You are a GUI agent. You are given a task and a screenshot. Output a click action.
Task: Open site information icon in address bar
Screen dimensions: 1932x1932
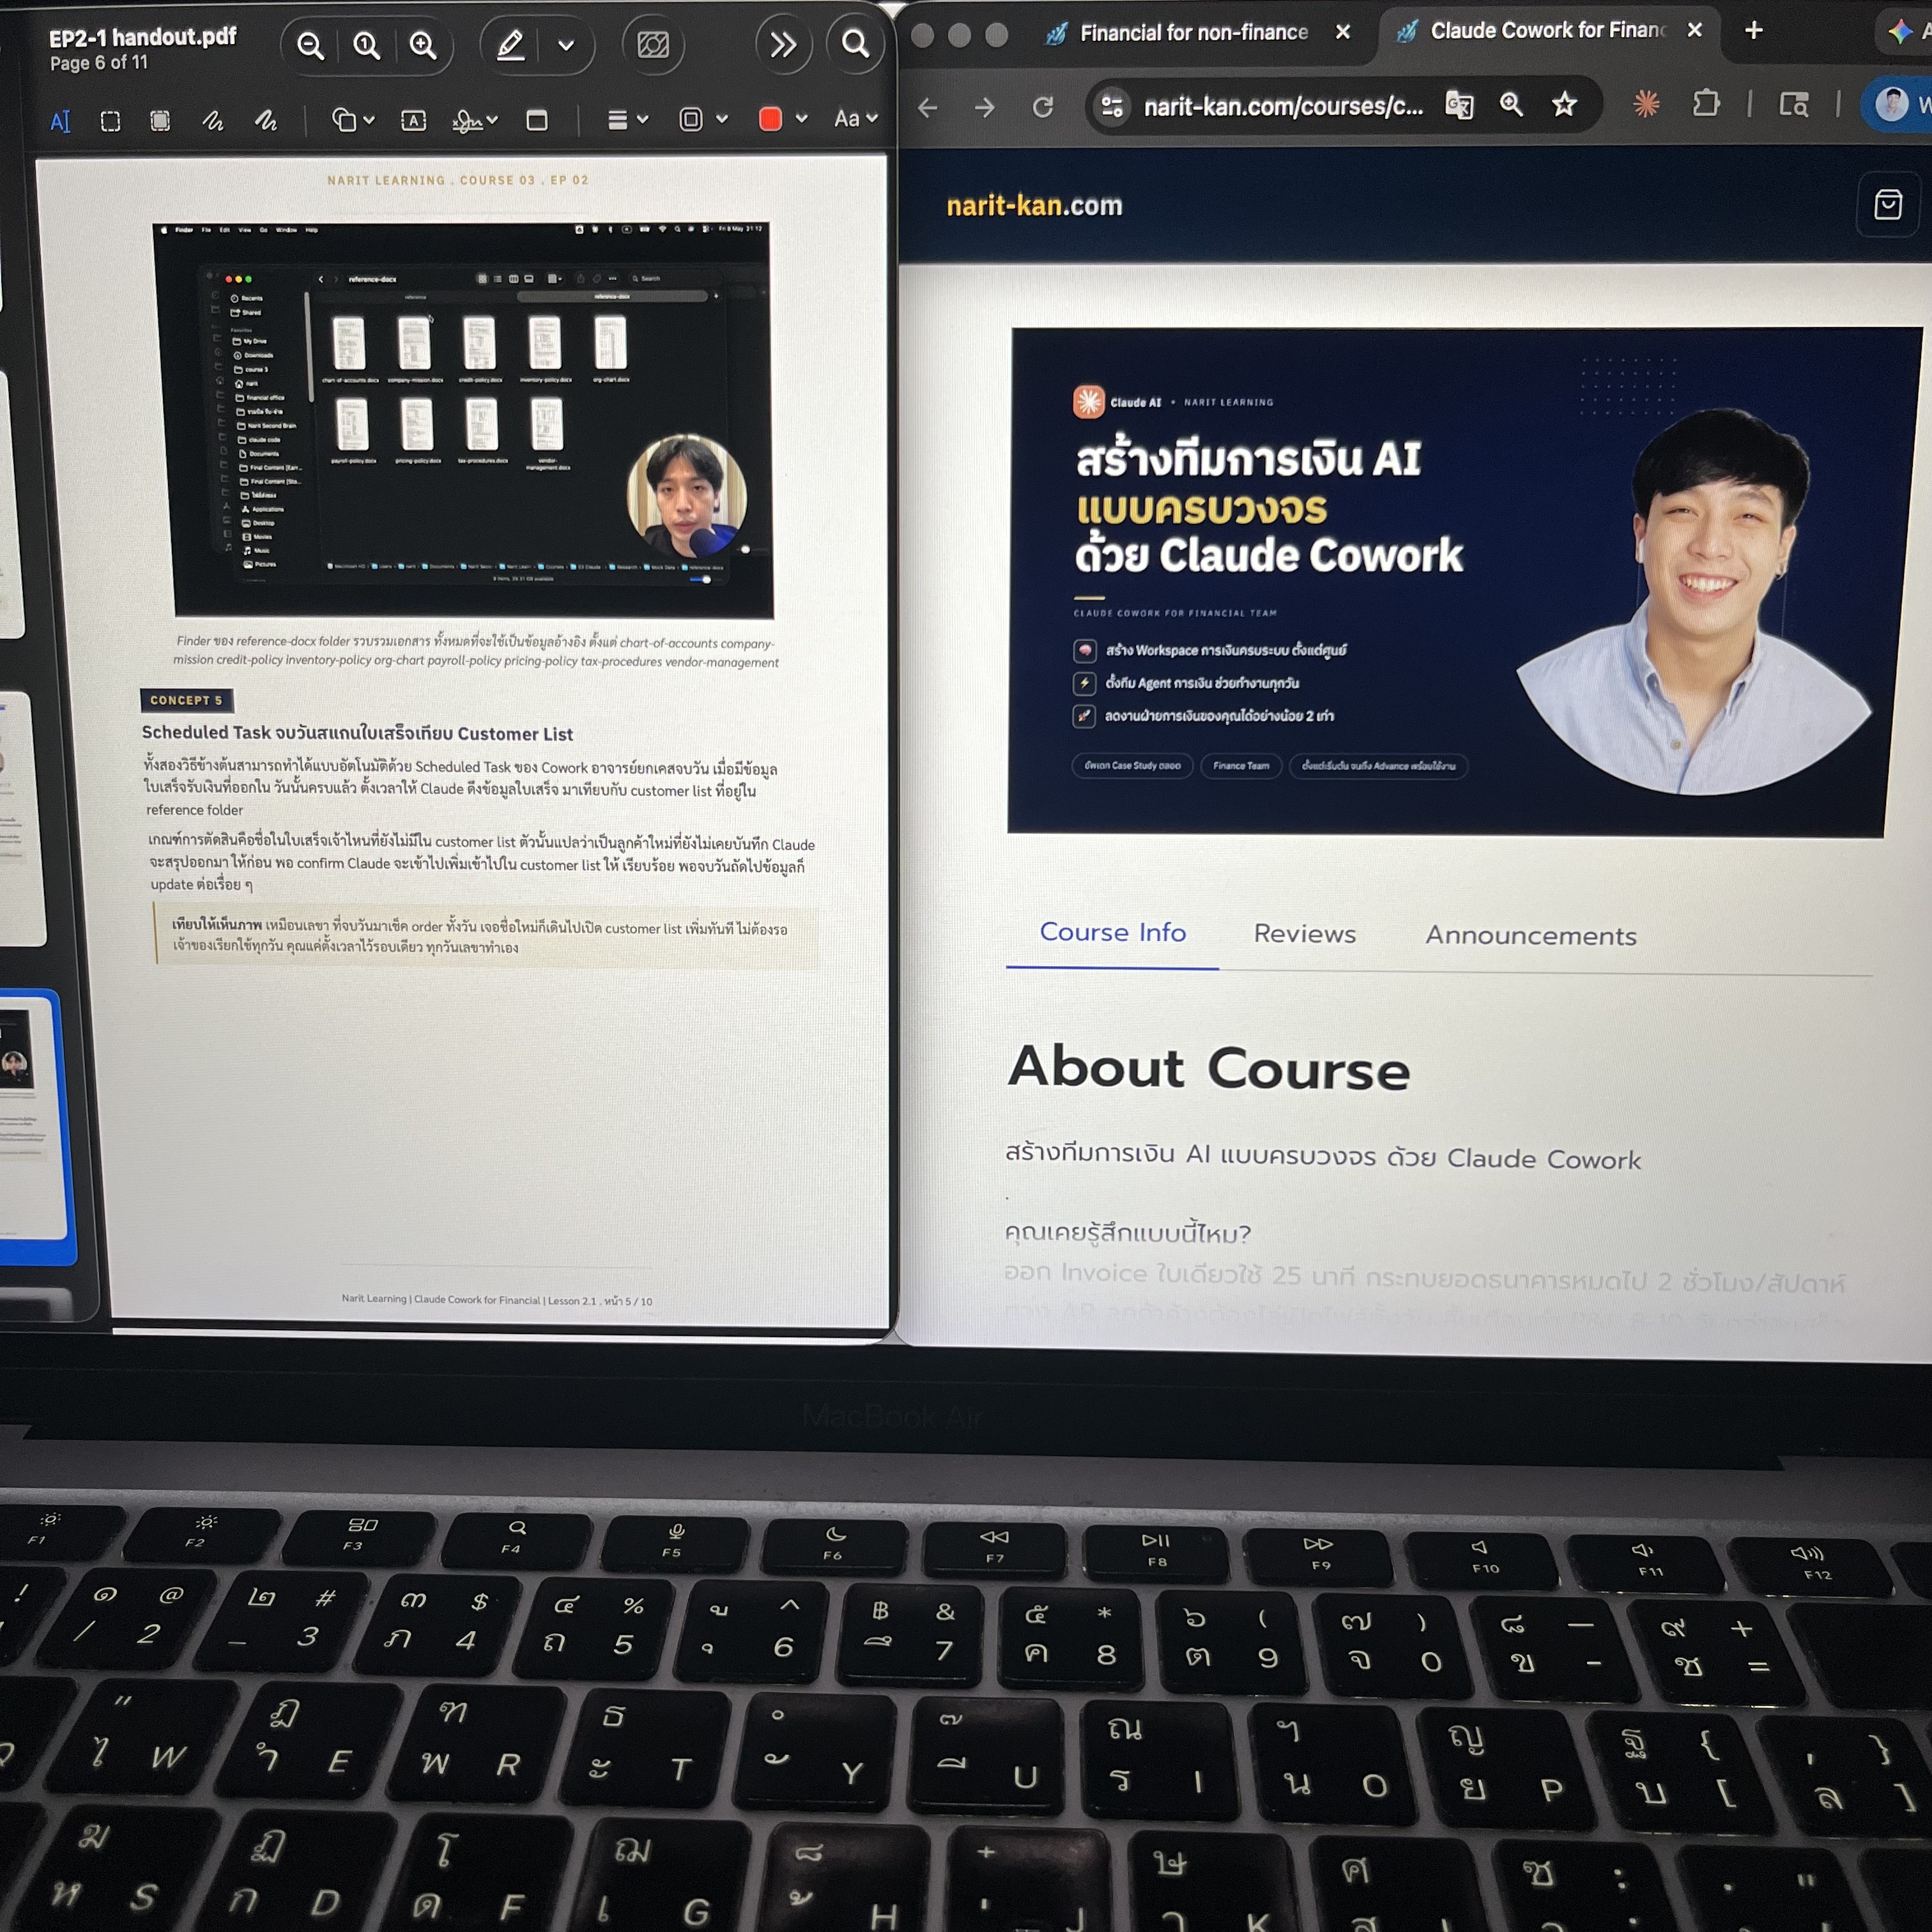(x=1112, y=106)
